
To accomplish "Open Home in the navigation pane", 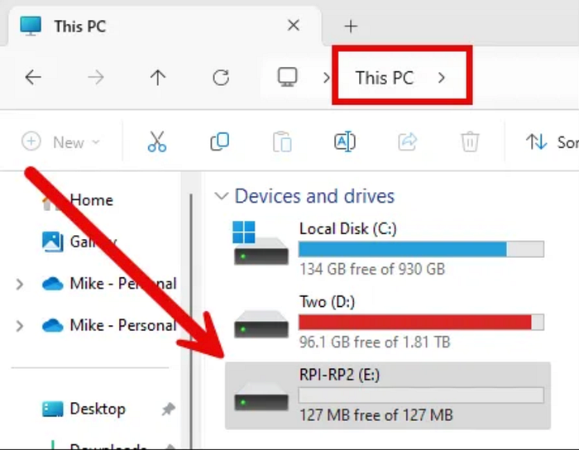I will pyautogui.click(x=91, y=200).
